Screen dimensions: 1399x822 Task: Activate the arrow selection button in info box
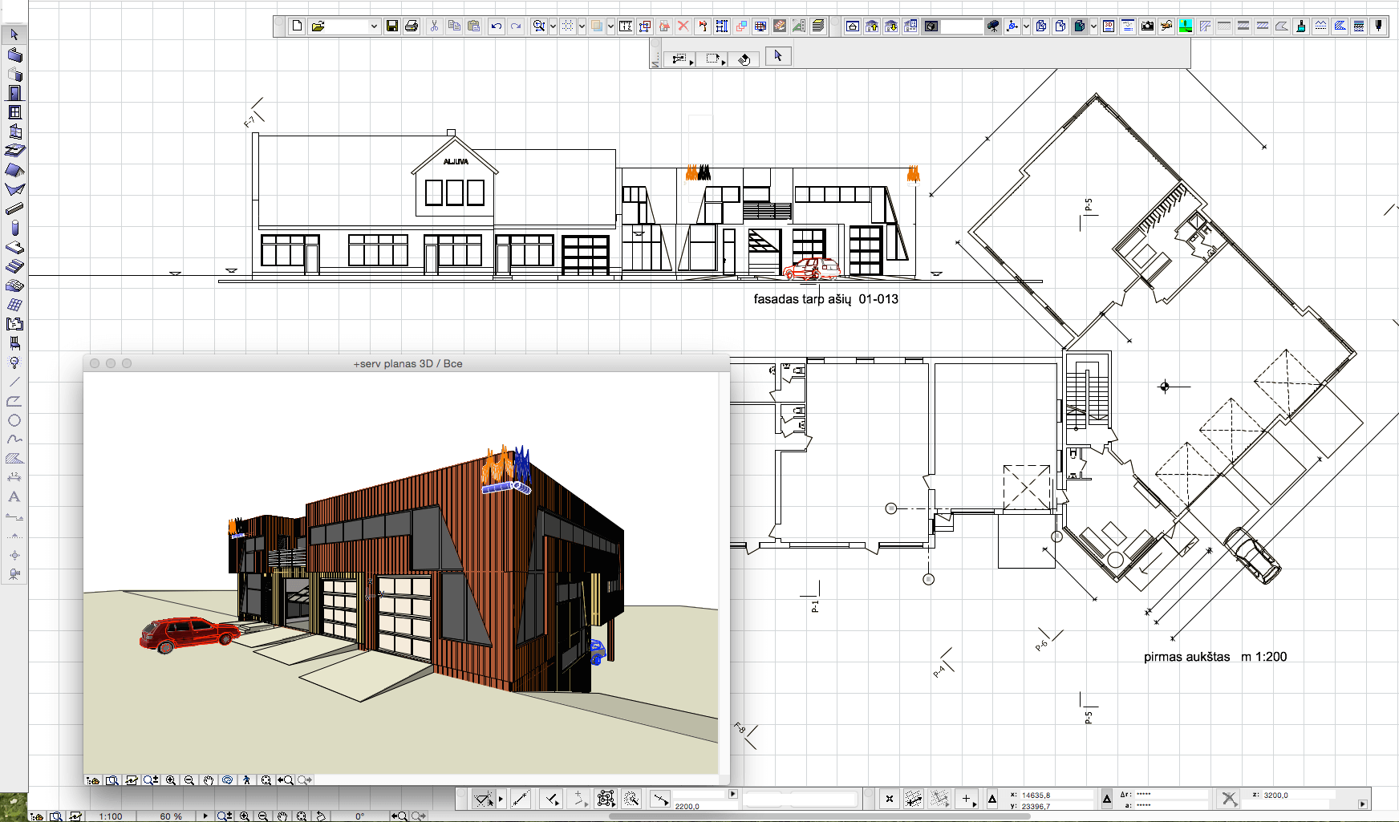[x=778, y=56]
